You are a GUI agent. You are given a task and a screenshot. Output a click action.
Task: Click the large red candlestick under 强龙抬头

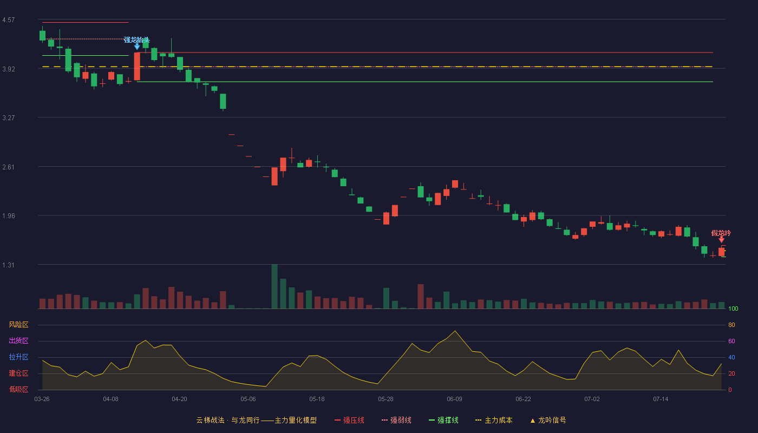[x=137, y=66]
